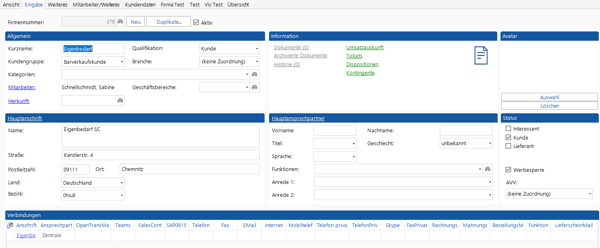600x248 pixels.
Task: Click binoculars icon in Herkunft field
Action: pos(120,100)
